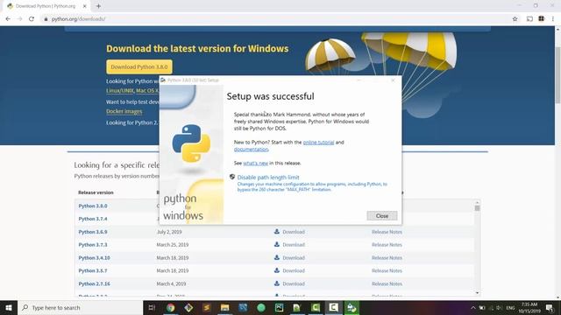Open Task View from the taskbar
The image size is (561, 315).
point(152,307)
